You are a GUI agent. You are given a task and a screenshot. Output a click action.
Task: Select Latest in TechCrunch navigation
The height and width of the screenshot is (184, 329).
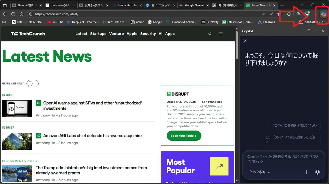(x=81, y=34)
